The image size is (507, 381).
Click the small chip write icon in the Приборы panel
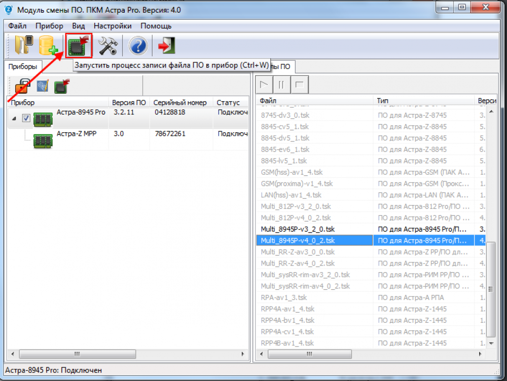tap(62, 86)
